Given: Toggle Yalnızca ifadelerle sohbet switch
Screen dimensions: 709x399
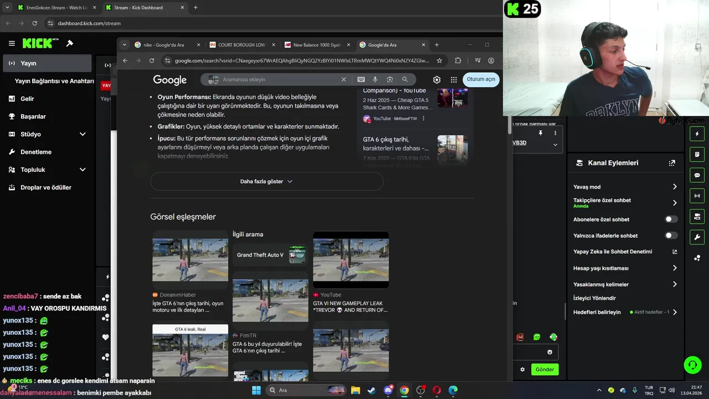Looking at the screenshot, I should tap(671, 236).
